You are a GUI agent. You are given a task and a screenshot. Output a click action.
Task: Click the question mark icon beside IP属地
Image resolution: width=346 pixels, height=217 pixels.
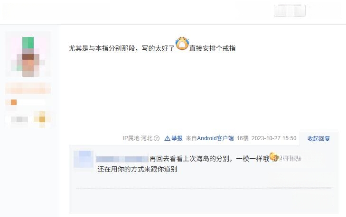pyautogui.click(x=157, y=138)
